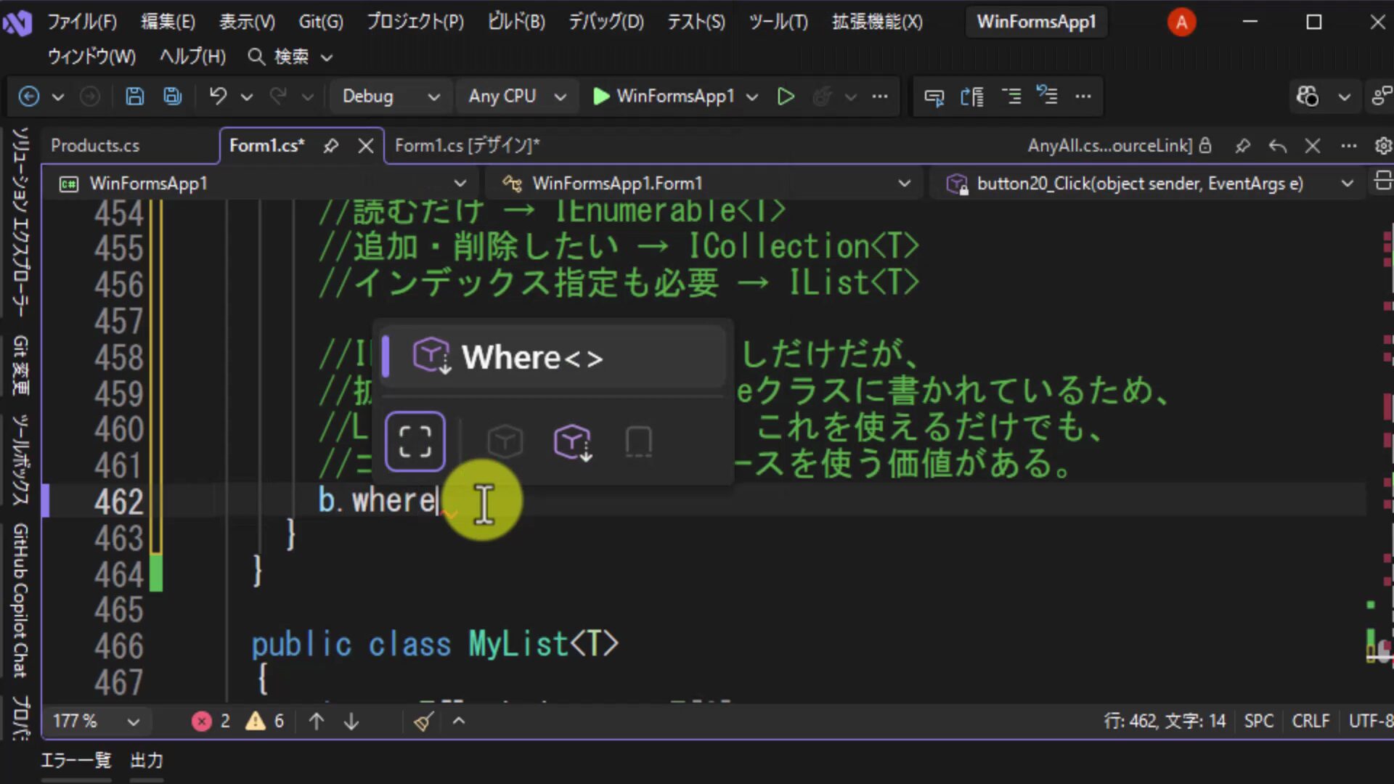1394x784 pixels.
Task: Open the Copilot dropdown chevron
Action: click(1345, 97)
